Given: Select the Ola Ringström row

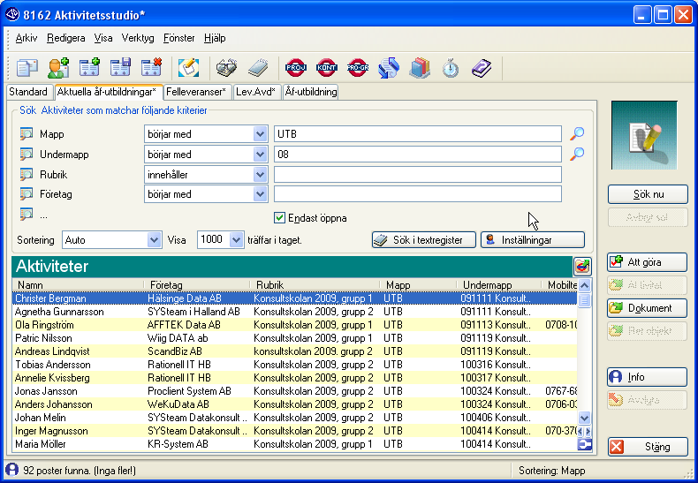Looking at the screenshot, I should coord(295,325).
